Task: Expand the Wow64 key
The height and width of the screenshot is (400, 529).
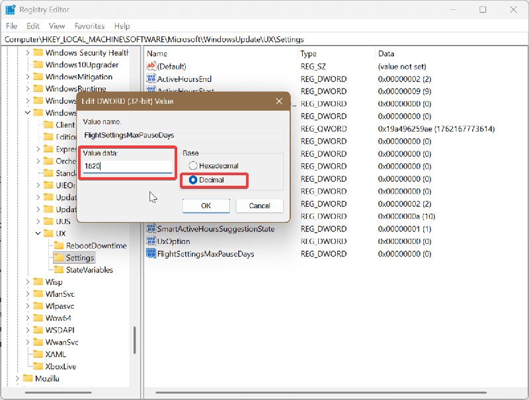Action: (x=28, y=318)
